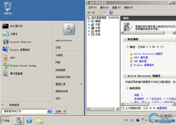Click the 配置刷新 link
The width and height of the screenshot is (176, 125).
coord(162,108)
